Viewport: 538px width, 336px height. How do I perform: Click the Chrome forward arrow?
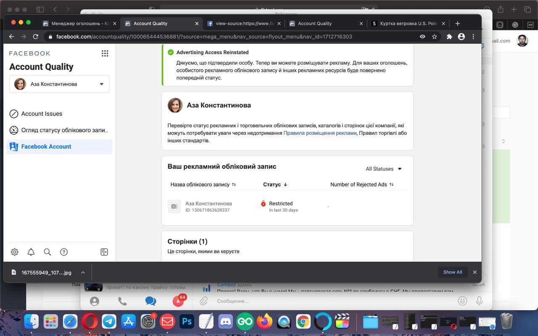tap(24, 37)
